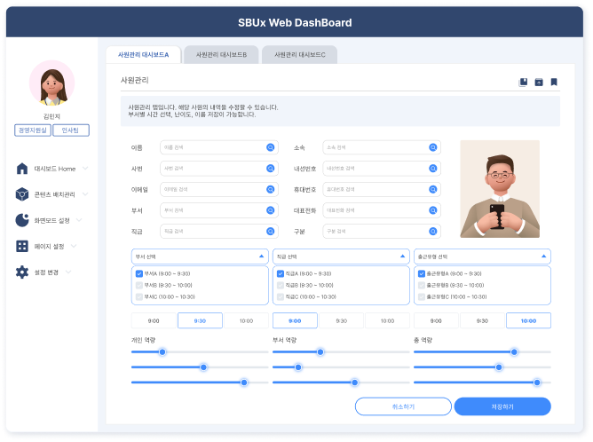The width and height of the screenshot is (593, 442).
Task: Click the save disk icon in 사원관리 header
Action: pos(524,82)
